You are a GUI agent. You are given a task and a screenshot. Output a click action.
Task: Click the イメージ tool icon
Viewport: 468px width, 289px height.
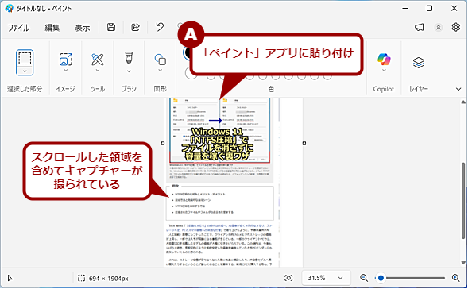point(66,59)
